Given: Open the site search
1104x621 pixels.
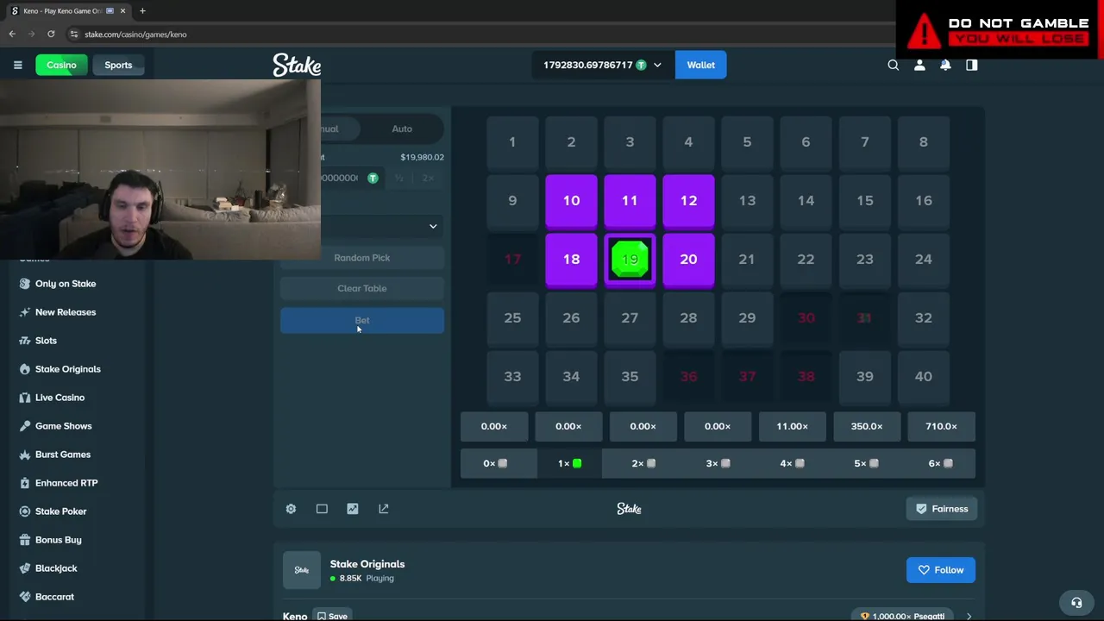Looking at the screenshot, I should (894, 65).
